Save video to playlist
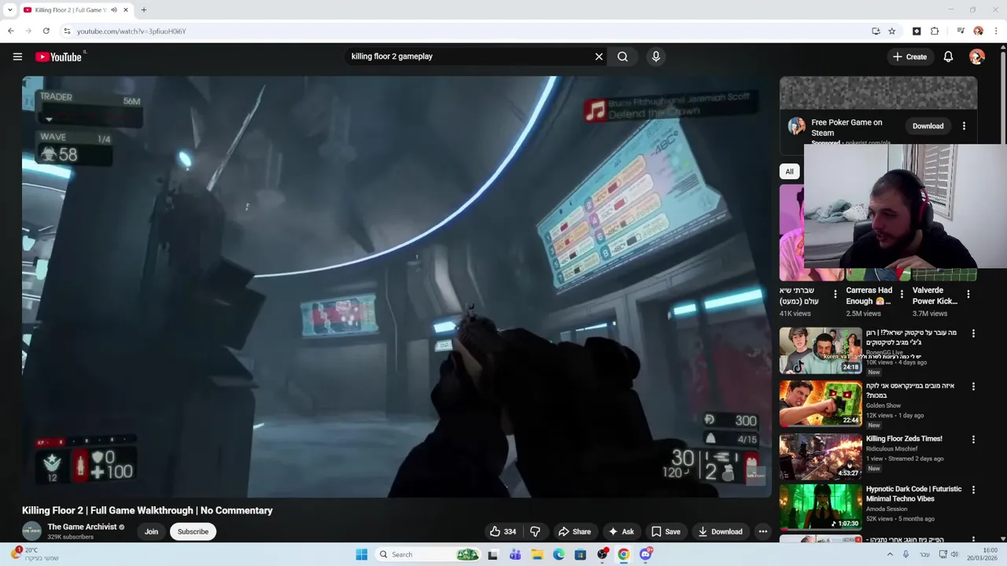Viewport: 1007px width, 566px height. click(665, 531)
